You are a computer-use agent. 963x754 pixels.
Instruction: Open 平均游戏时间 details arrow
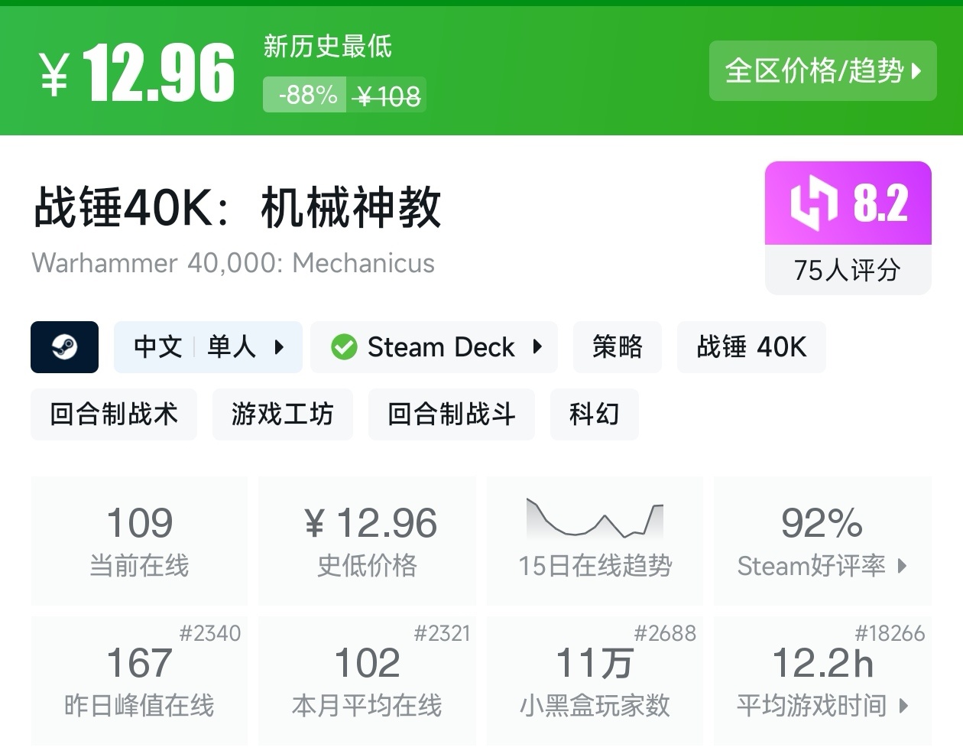pyautogui.click(x=903, y=706)
